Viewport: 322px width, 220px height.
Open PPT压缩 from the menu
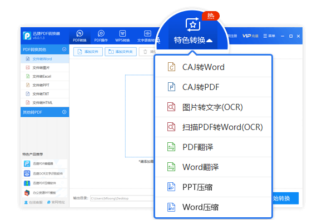(x=213, y=187)
